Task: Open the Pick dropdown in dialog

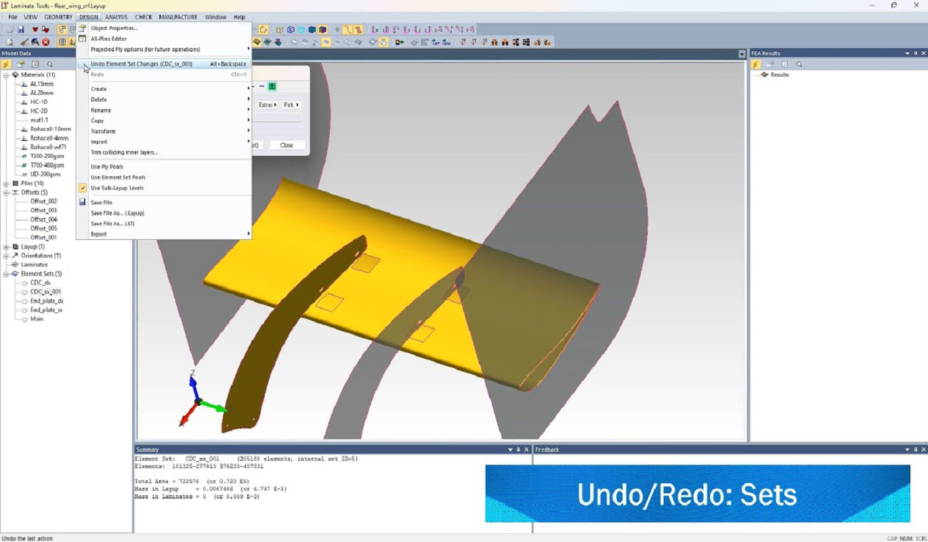Action: coord(291,105)
